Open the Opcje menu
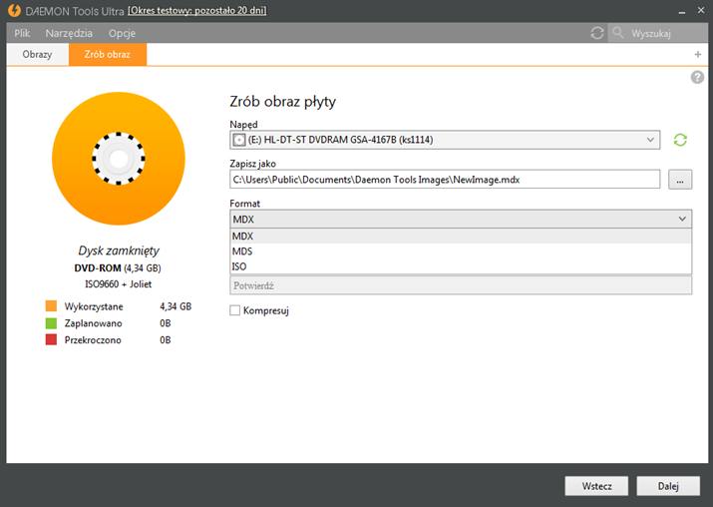The width and height of the screenshot is (713, 507). 122,33
